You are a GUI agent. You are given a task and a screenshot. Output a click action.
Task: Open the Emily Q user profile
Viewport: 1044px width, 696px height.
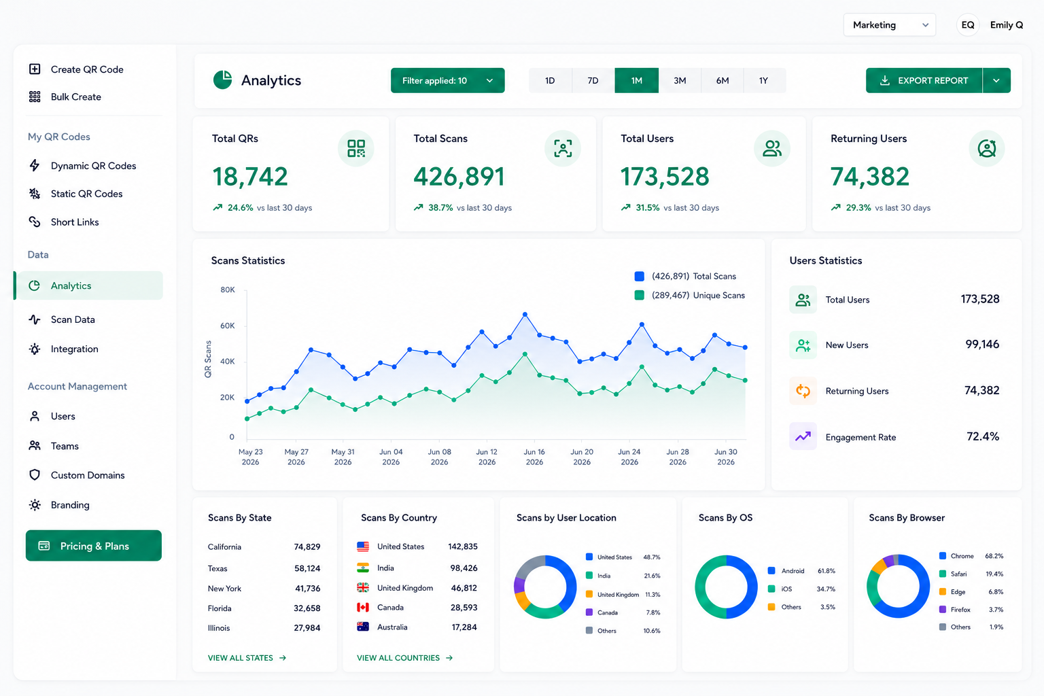pyautogui.click(x=1007, y=25)
